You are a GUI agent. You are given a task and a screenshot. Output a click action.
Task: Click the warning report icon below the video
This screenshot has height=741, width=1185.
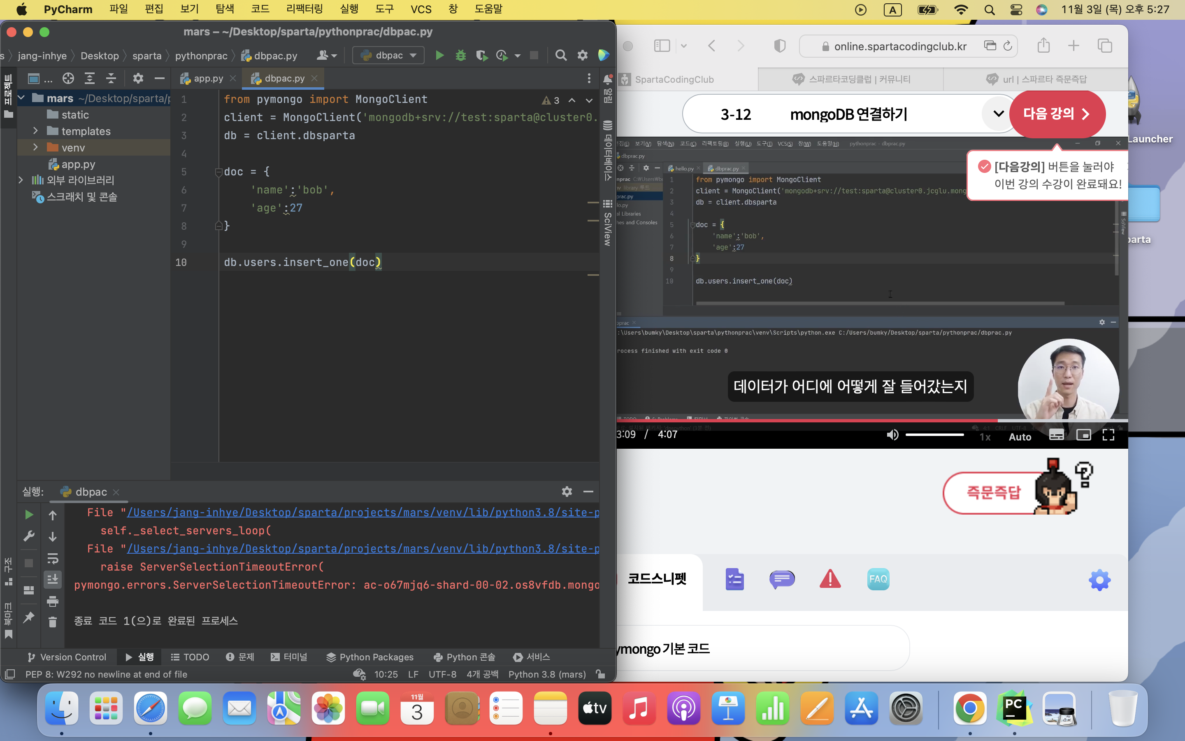pos(830,579)
